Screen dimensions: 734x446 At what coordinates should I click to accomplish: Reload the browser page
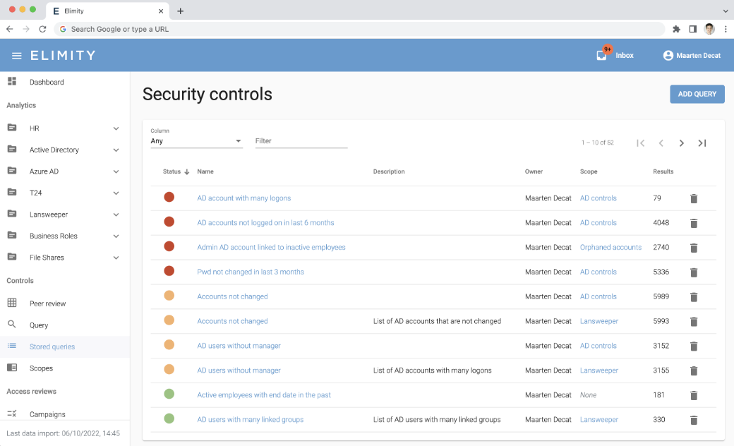[x=42, y=29]
